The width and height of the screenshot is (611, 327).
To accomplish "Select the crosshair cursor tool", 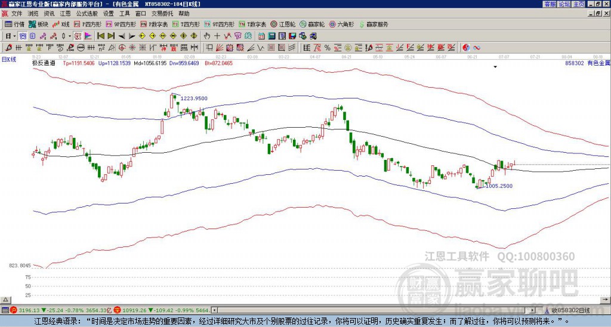I will tap(217, 36).
